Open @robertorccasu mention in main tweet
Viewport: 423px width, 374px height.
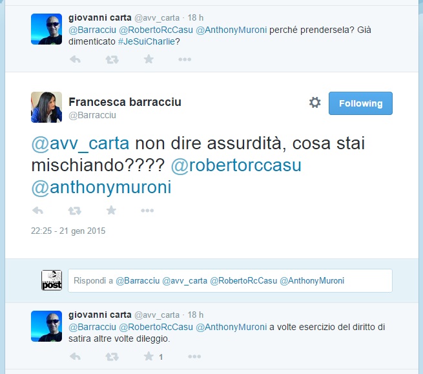(236, 165)
